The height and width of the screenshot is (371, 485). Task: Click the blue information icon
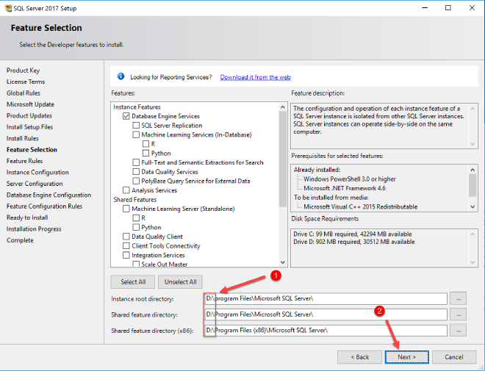[121, 76]
